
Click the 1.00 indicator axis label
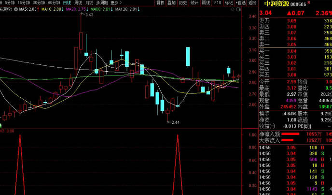252,135
